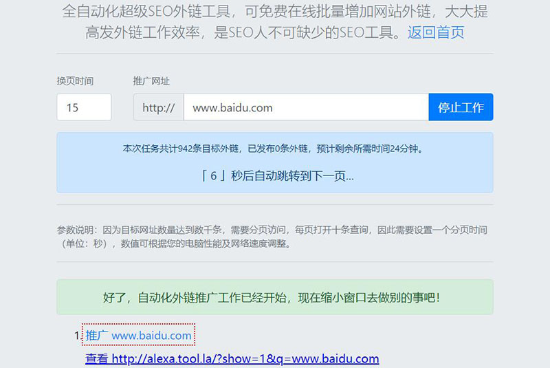Focus the 换页时间 field showing 15
The image size is (550, 368).
(84, 107)
